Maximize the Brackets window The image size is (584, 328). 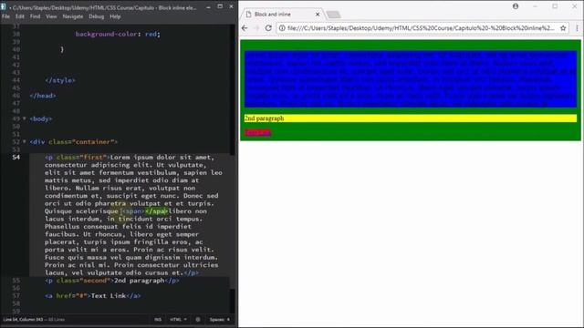click(220, 6)
